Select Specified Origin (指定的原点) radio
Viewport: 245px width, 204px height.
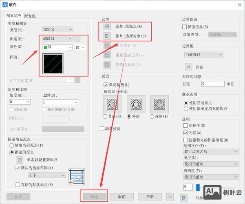coord(12,152)
